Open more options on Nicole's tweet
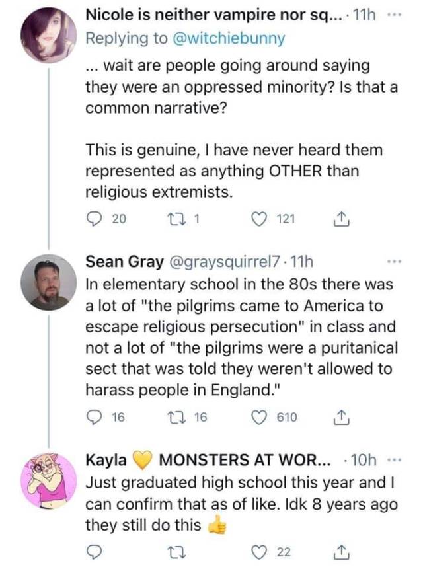 [395, 15]
